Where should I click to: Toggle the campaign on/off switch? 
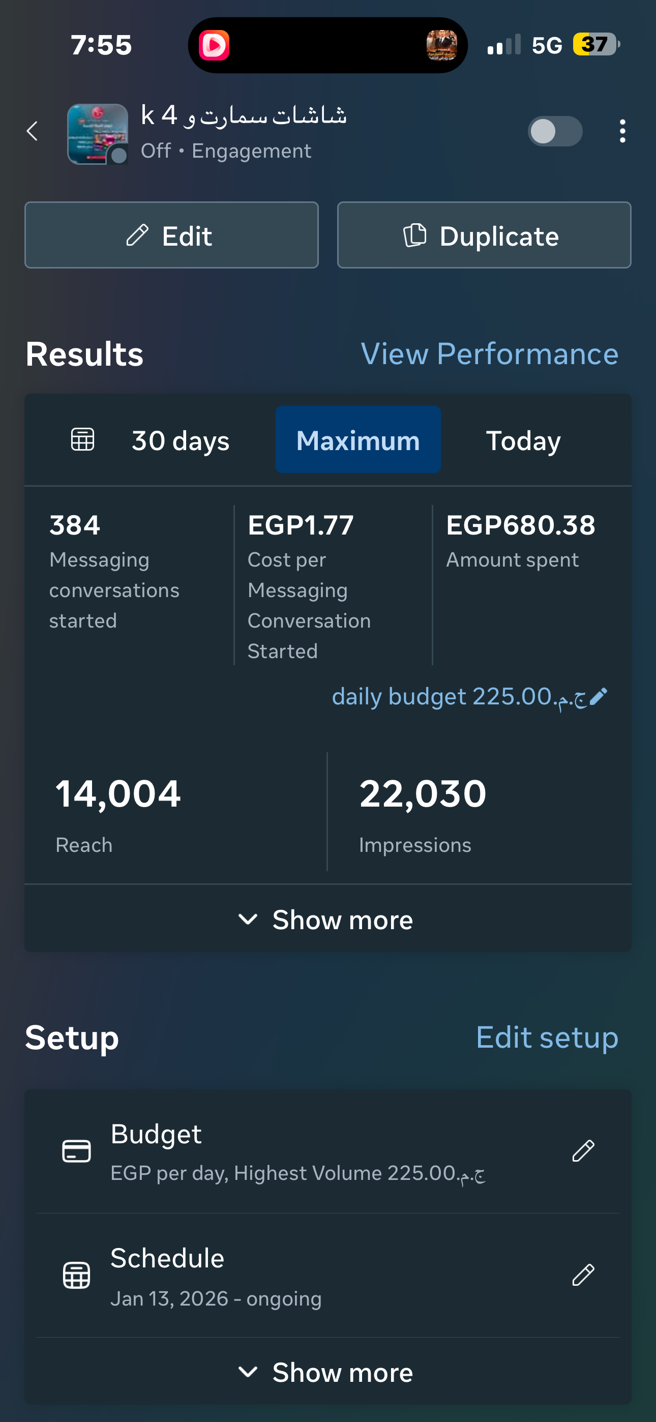[555, 131]
